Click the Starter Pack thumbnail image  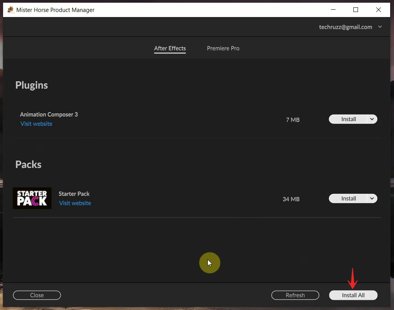[32, 198]
